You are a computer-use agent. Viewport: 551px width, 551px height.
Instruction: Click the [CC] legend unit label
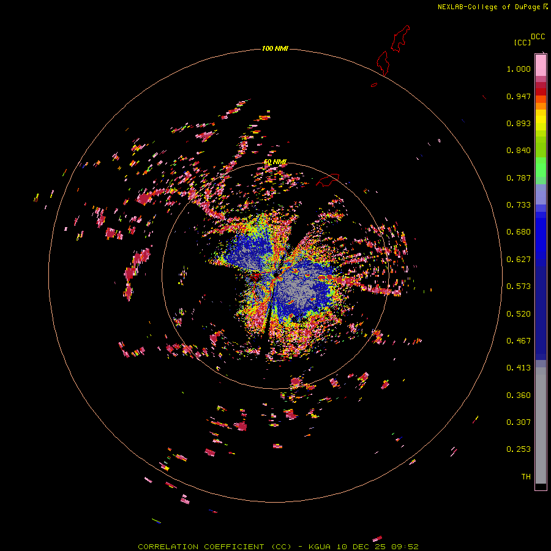tap(522, 42)
